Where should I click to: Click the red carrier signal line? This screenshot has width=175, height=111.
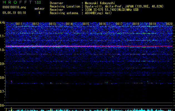tap(89, 46)
